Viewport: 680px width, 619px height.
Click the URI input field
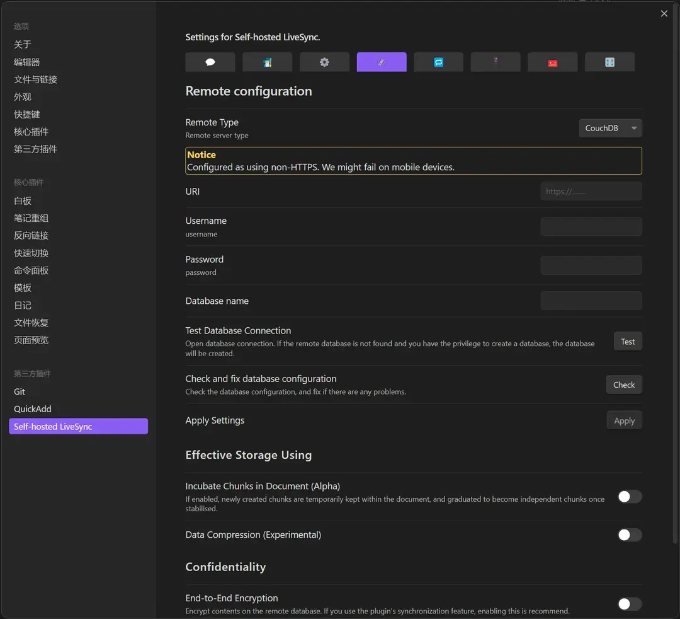[591, 191]
